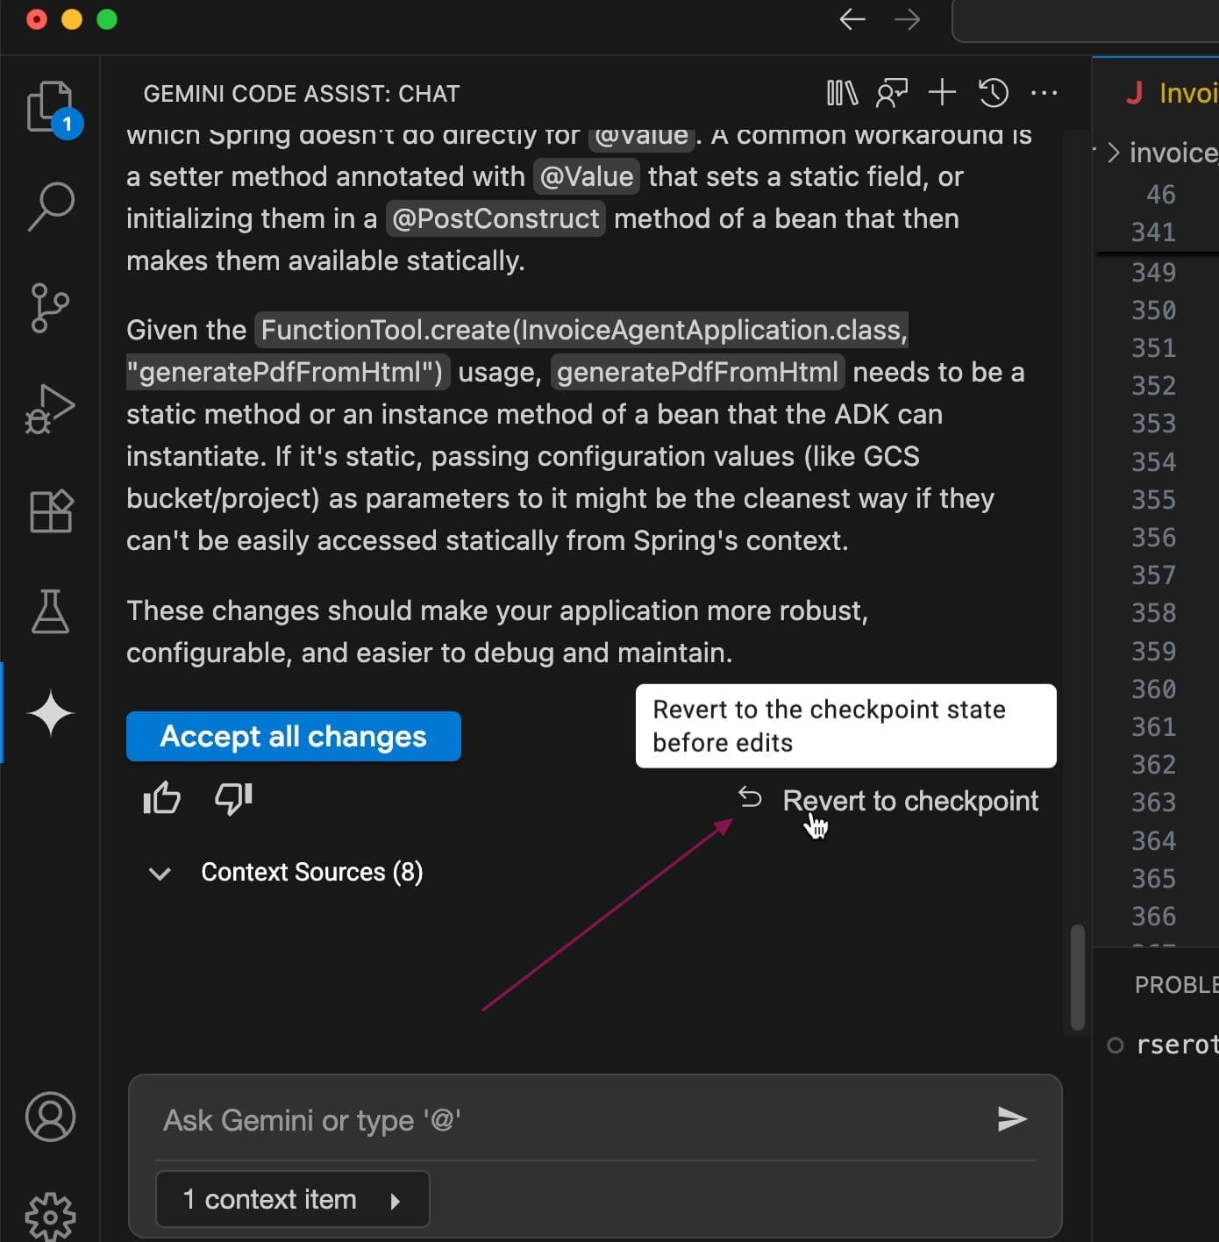Open the Source Control view
Viewport: 1219px width, 1242px height.
click(x=50, y=307)
